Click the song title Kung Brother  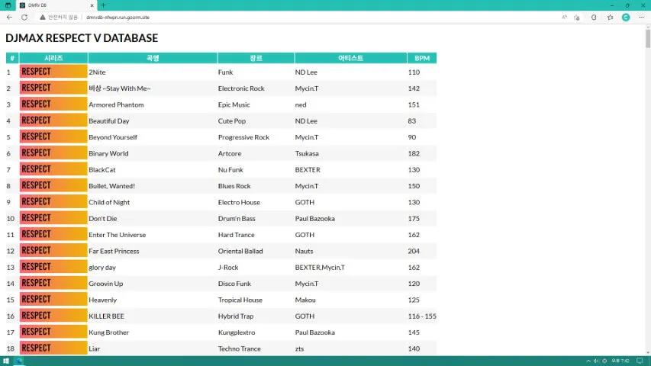click(109, 332)
